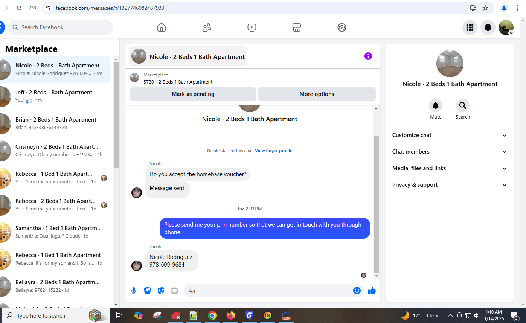
Task: Show hidden system tray icons chevron
Action: coord(450,315)
